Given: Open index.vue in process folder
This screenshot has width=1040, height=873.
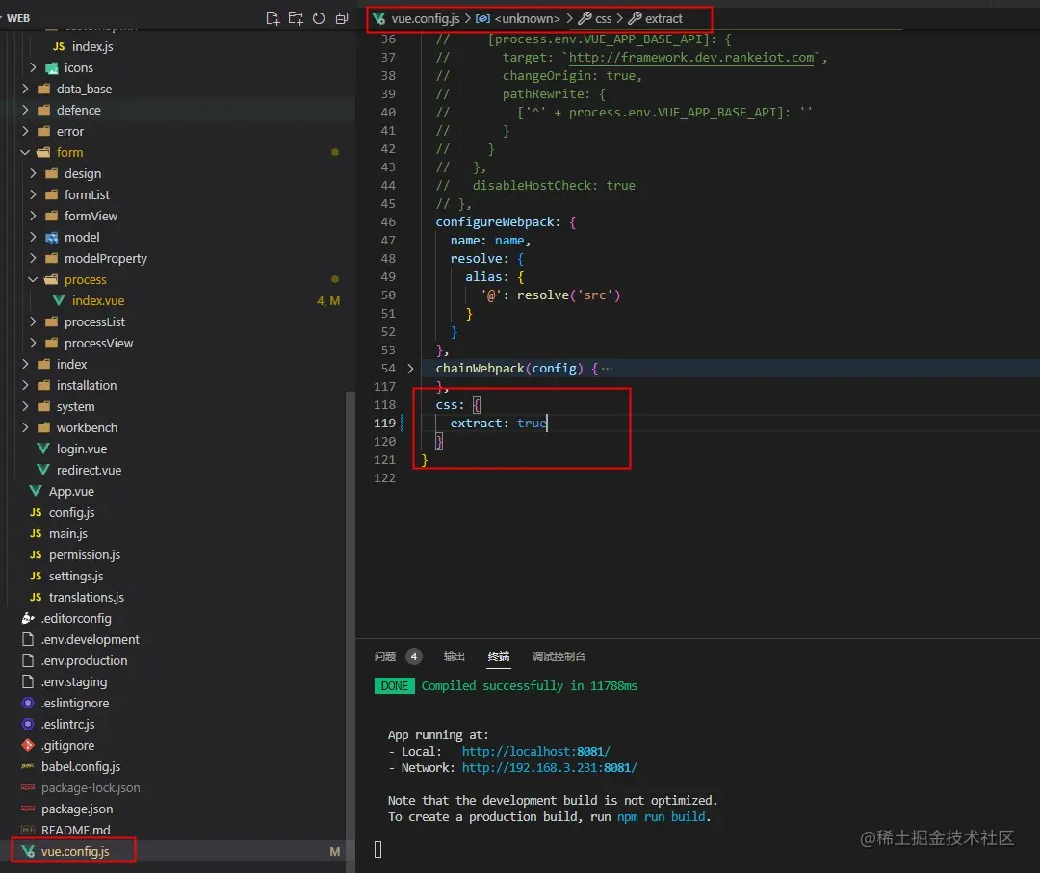Looking at the screenshot, I should (98, 301).
